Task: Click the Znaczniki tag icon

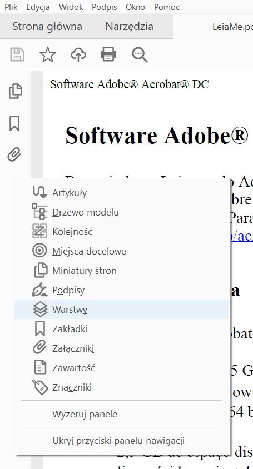Action: click(x=40, y=387)
